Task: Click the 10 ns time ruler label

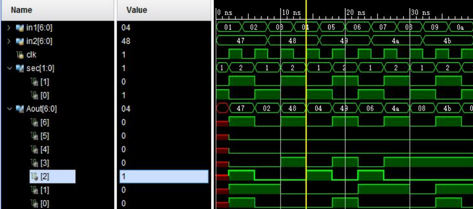Action: pos(291,12)
